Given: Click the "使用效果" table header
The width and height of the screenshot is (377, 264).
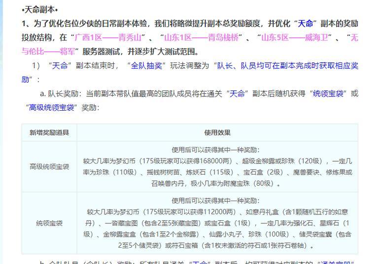Looking at the screenshot, I should pyautogui.click(x=217, y=133).
